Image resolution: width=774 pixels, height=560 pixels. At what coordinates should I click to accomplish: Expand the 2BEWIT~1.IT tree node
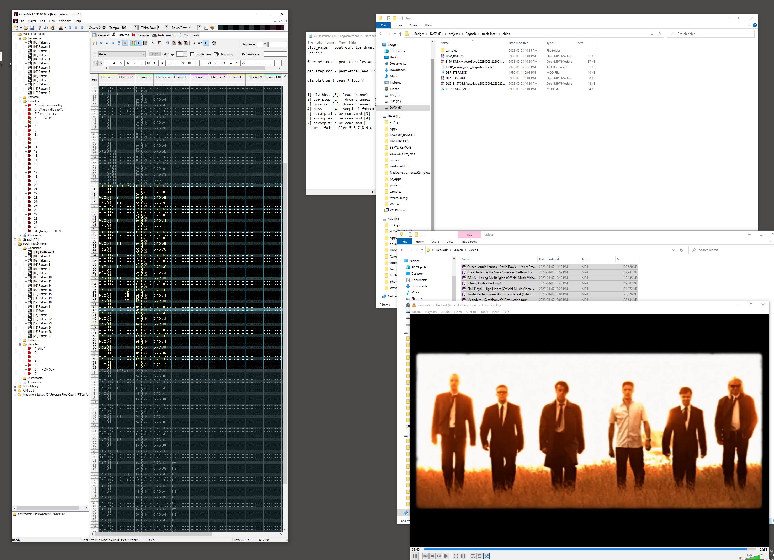[x=15, y=240]
